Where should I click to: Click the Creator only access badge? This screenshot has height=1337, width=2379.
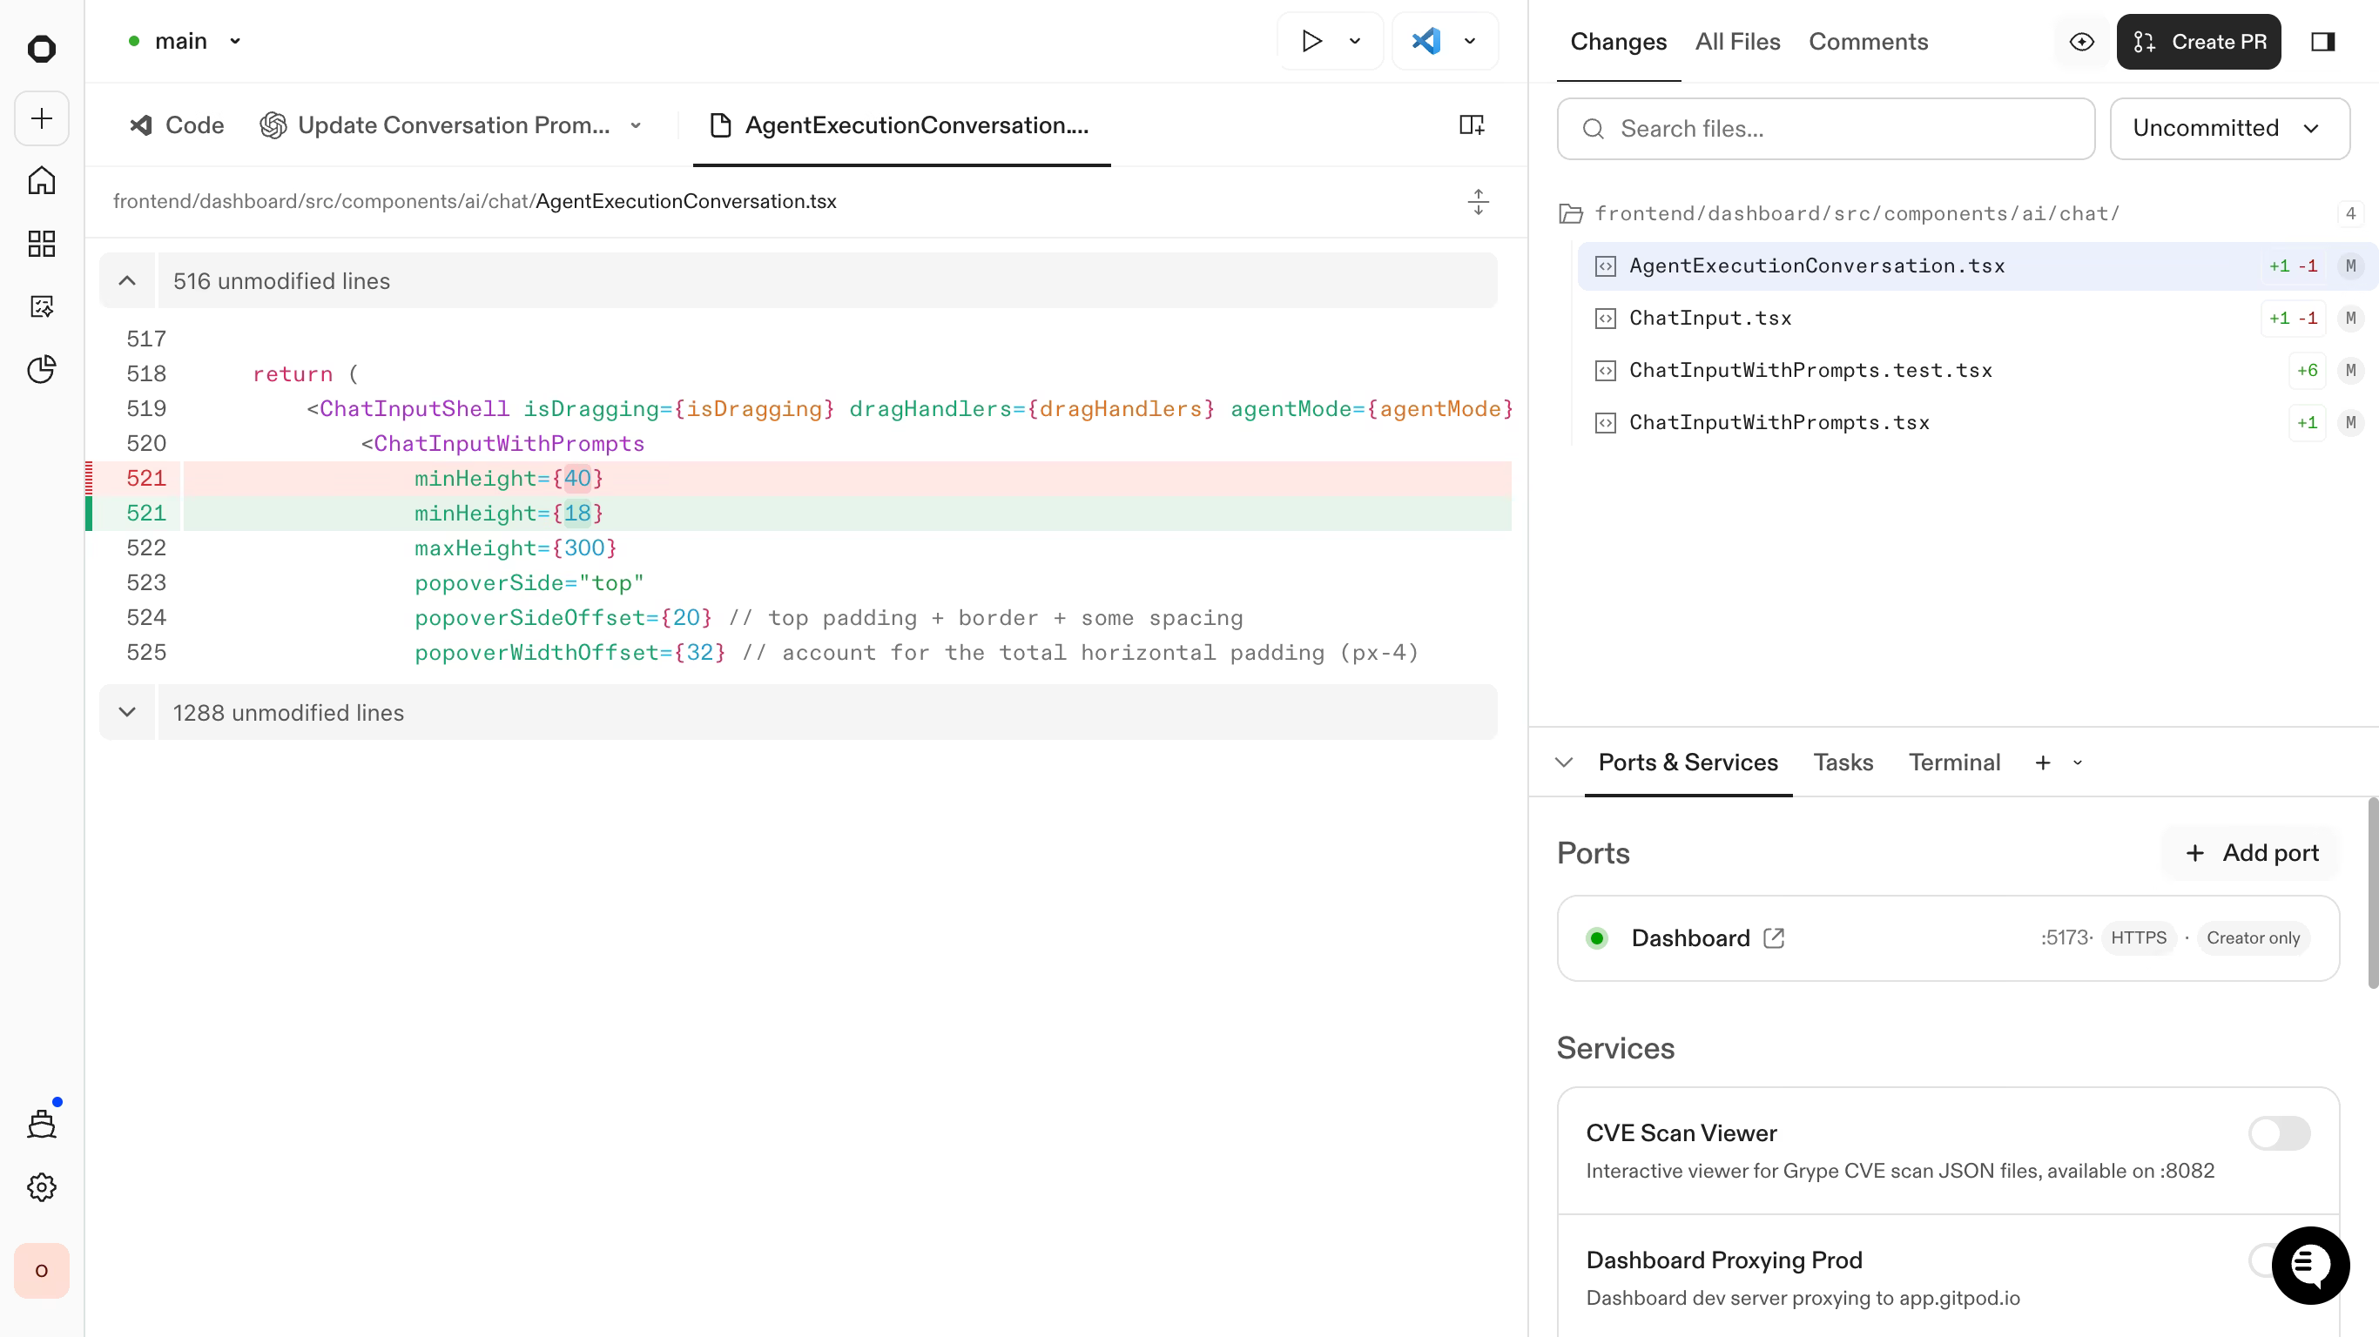click(x=2253, y=938)
